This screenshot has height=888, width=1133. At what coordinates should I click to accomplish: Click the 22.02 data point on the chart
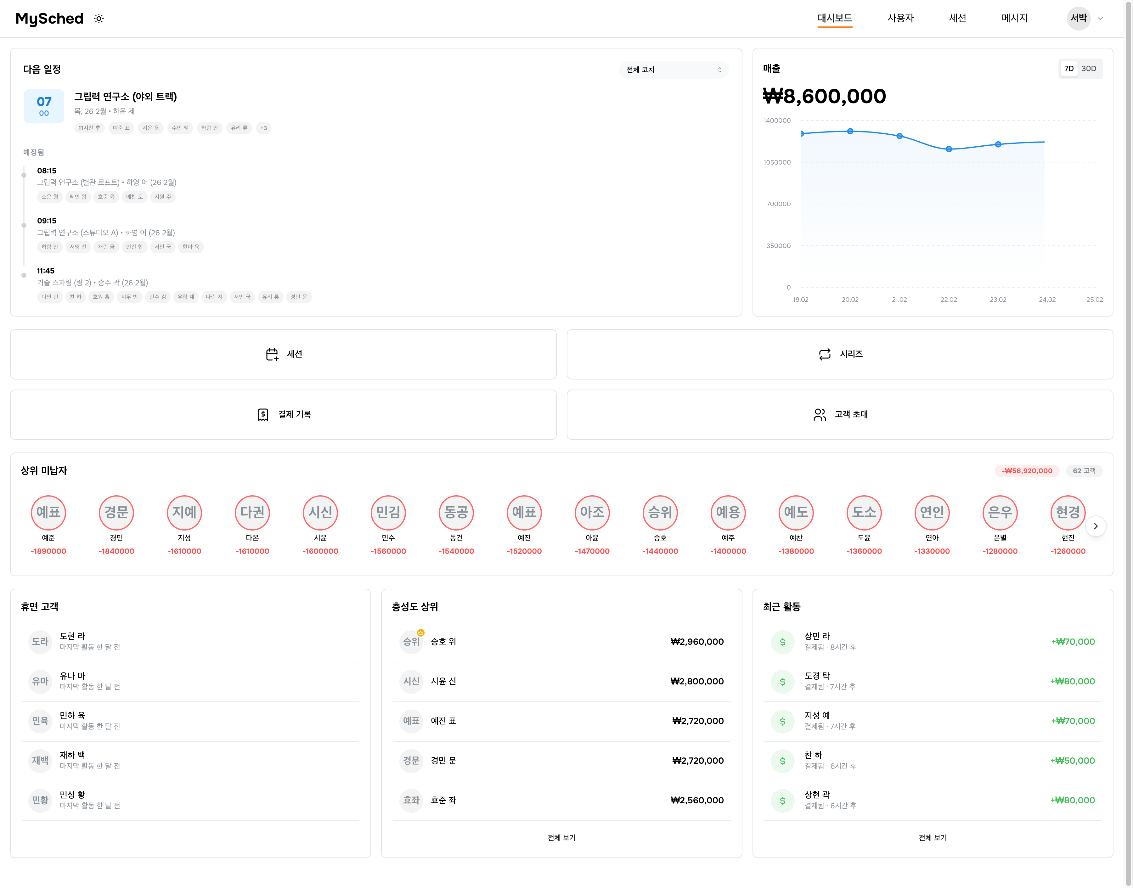(948, 149)
